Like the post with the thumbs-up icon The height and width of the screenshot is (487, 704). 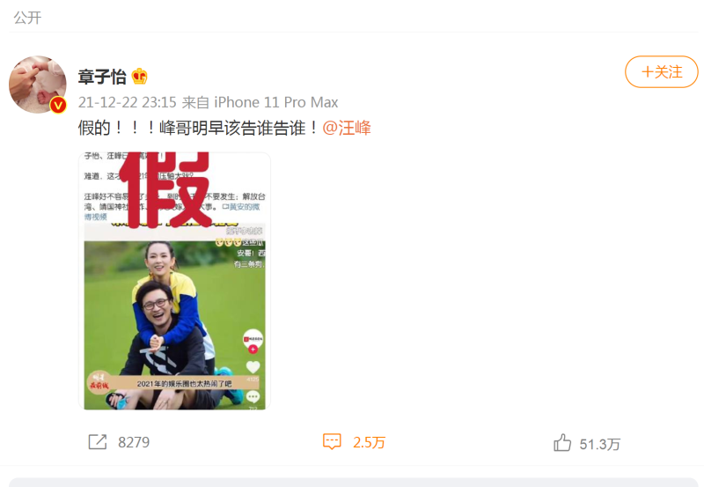(562, 442)
